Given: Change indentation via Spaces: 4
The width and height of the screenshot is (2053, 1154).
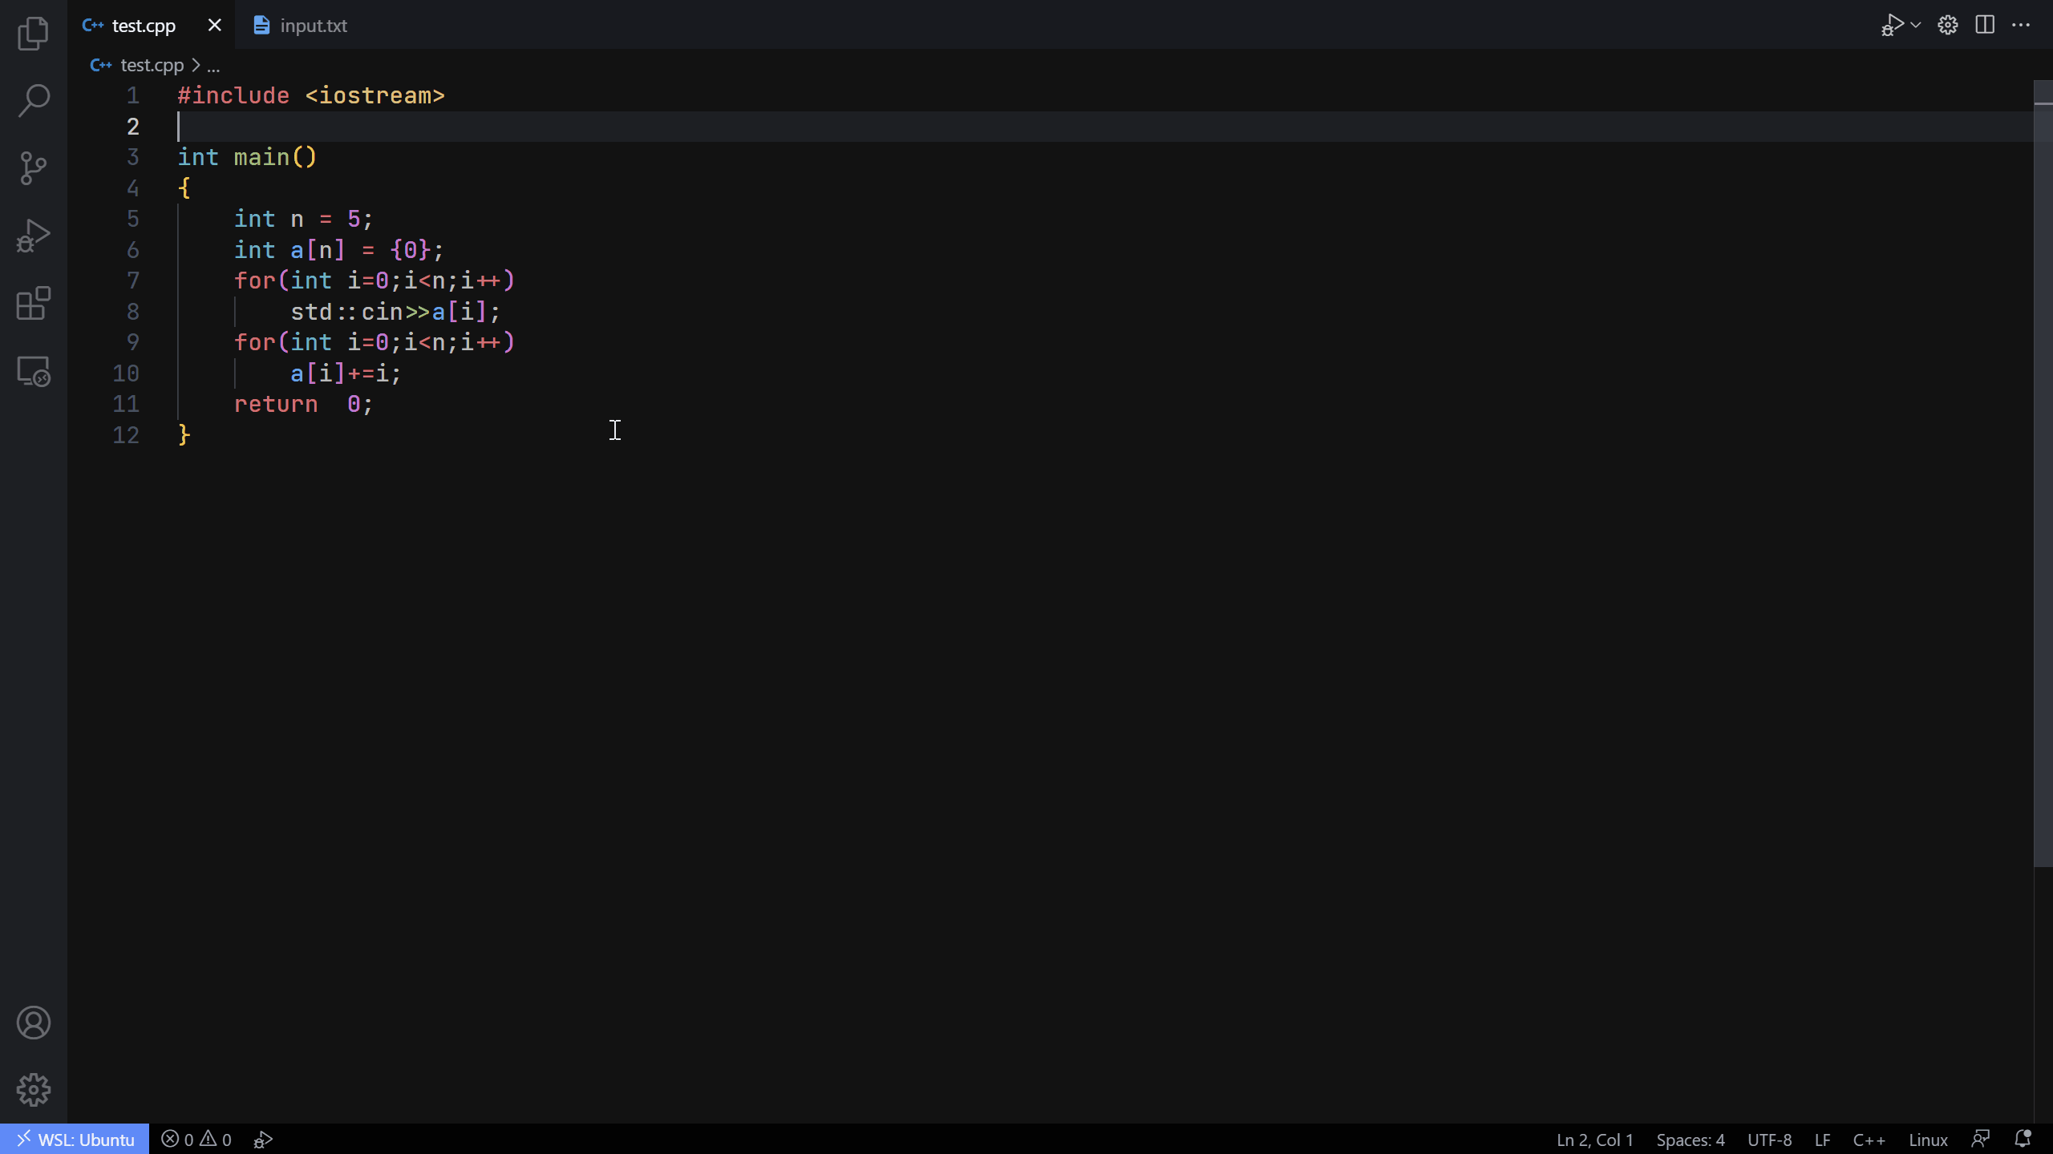Looking at the screenshot, I should point(1690,1139).
